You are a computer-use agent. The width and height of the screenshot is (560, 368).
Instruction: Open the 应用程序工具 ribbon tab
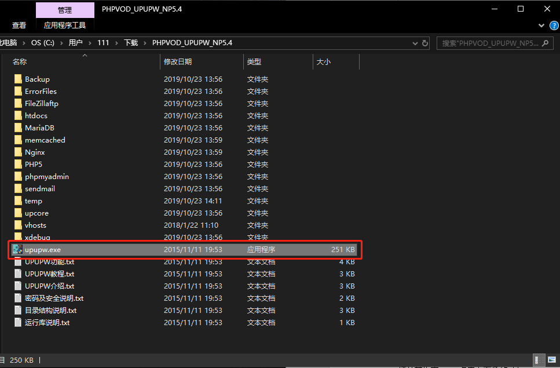[65, 25]
